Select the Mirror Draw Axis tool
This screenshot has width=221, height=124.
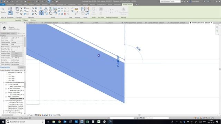55,9
